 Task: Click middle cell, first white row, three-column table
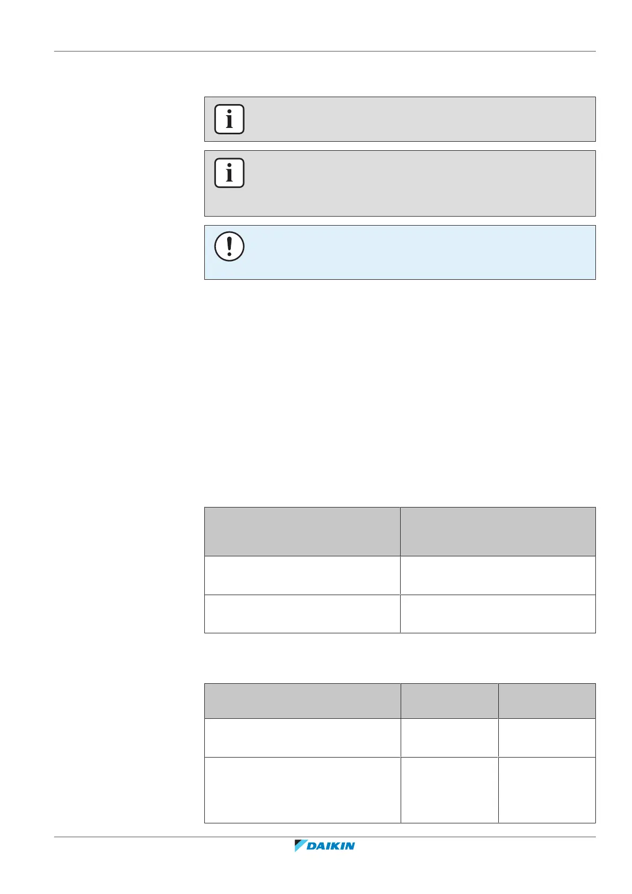point(449,737)
